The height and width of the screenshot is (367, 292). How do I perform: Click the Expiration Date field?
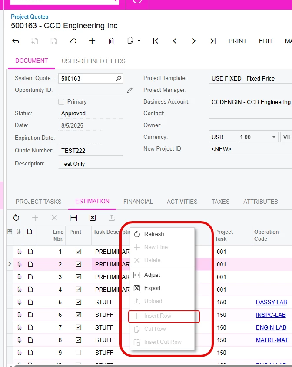pyautogui.click(x=80, y=138)
